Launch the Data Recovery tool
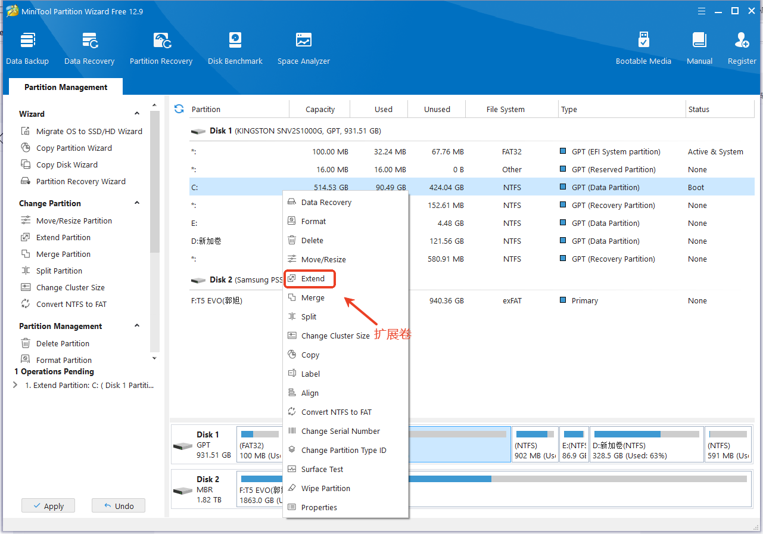 89,49
